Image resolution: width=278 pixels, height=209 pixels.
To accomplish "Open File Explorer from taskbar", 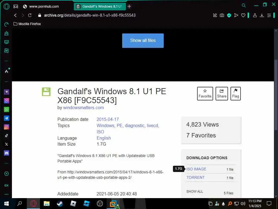I will 47,204.
